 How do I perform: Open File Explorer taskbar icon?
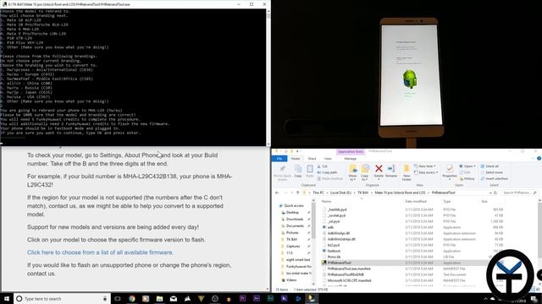pos(159,298)
